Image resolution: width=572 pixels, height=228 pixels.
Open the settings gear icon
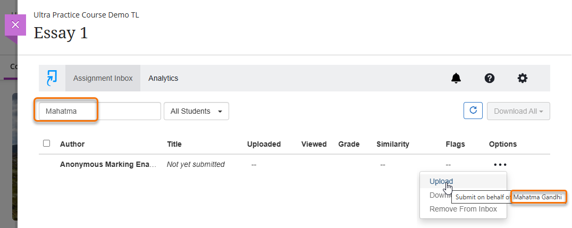click(523, 78)
